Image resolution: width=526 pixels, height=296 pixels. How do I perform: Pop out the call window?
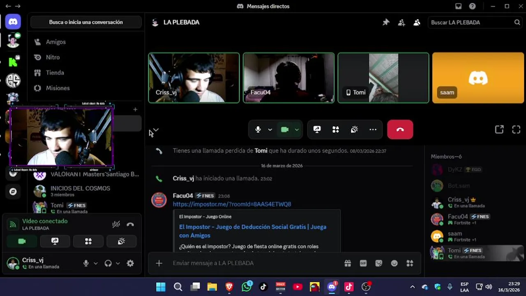coord(499,129)
